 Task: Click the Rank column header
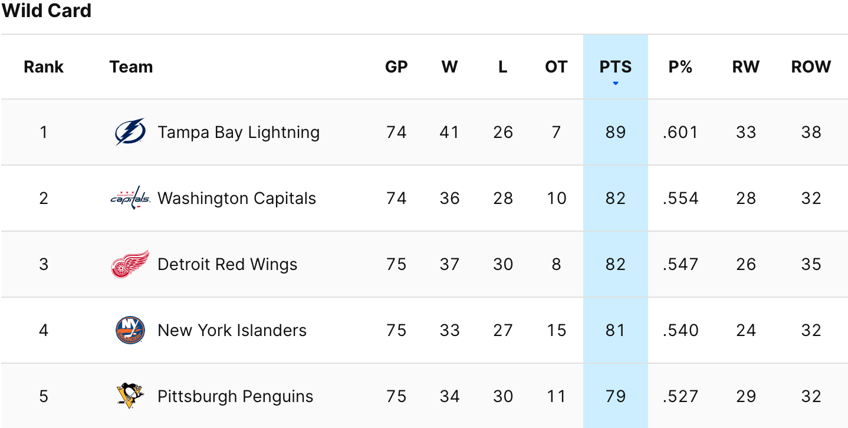click(x=44, y=67)
